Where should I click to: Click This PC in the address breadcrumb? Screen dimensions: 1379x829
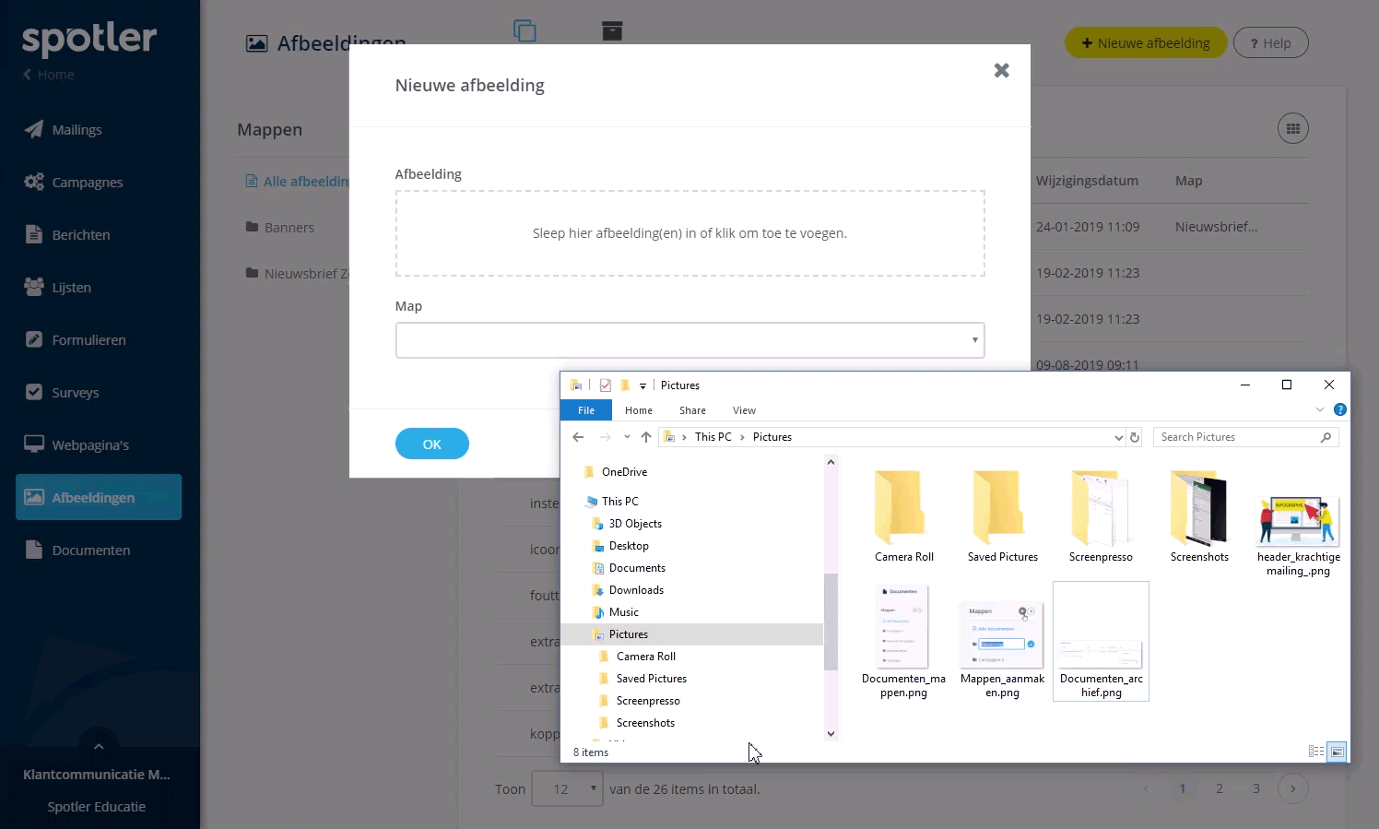click(713, 437)
